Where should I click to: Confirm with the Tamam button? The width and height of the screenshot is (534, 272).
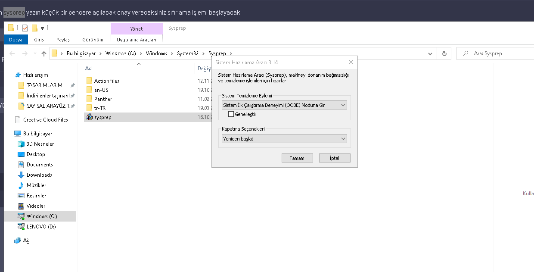(x=297, y=158)
